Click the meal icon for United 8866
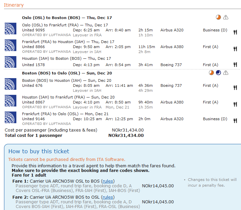This screenshot has height=210, width=241. (235, 49)
